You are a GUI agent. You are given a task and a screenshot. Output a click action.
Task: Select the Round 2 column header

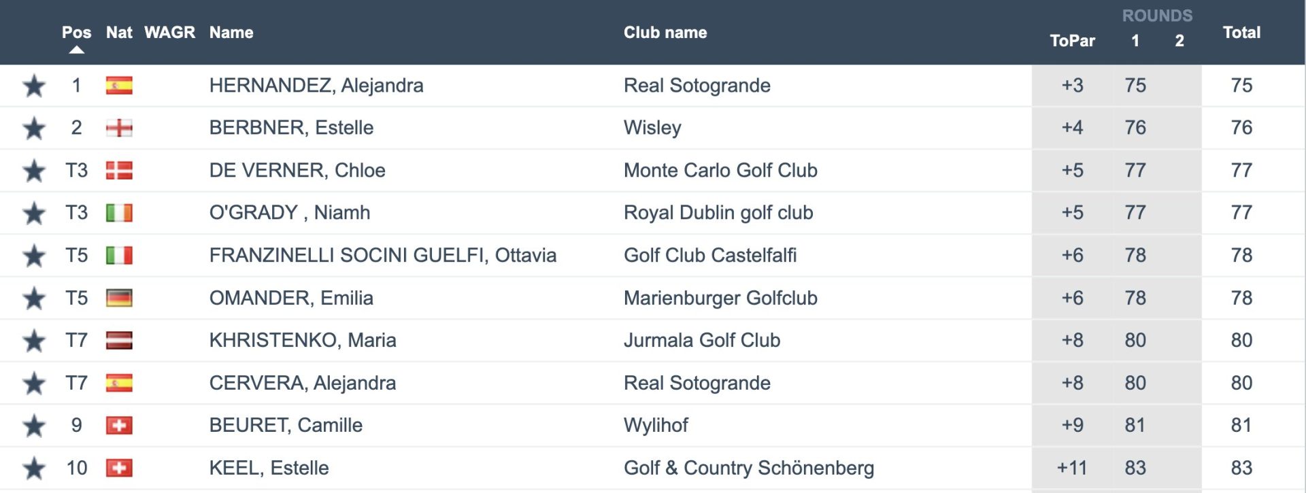click(1179, 41)
